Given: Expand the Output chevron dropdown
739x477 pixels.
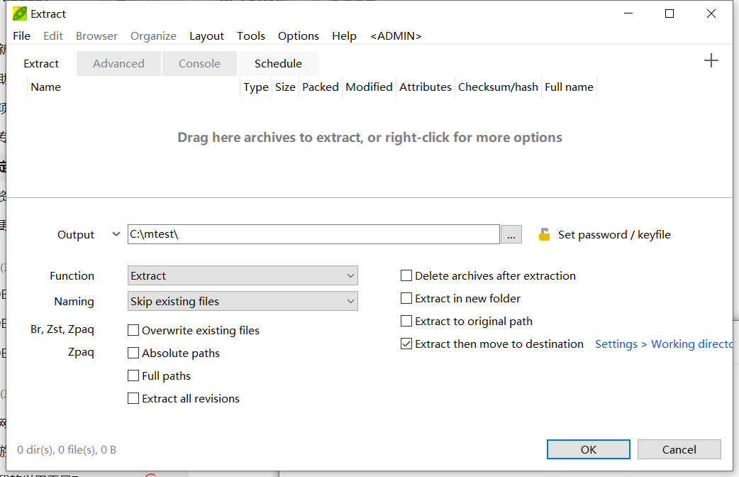Looking at the screenshot, I should click(116, 234).
